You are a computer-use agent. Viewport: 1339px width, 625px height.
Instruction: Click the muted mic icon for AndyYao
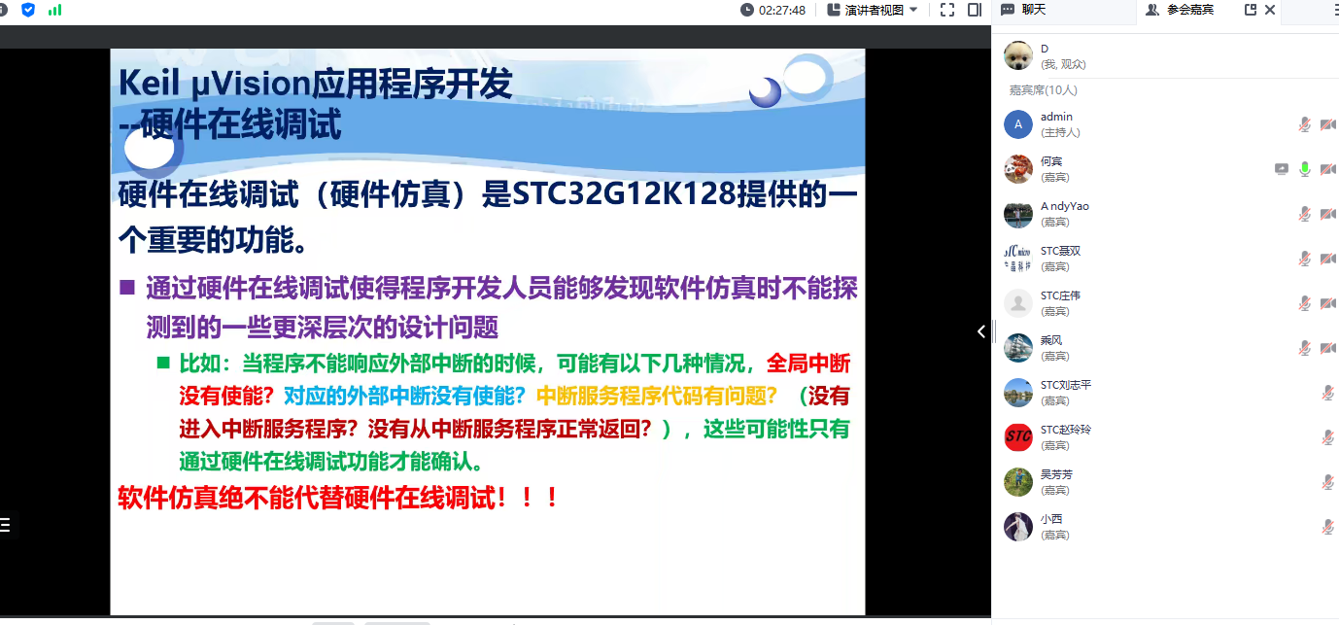(x=1305, y=214)
